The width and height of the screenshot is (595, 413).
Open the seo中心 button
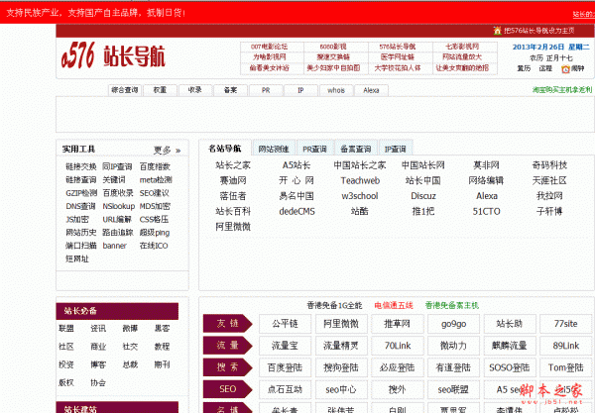click(341, 389)
